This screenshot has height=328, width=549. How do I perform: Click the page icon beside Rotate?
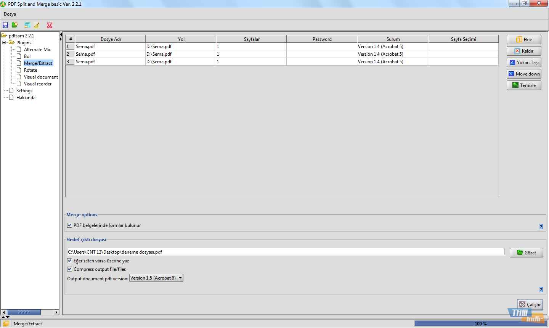click(x=19, y=70)
